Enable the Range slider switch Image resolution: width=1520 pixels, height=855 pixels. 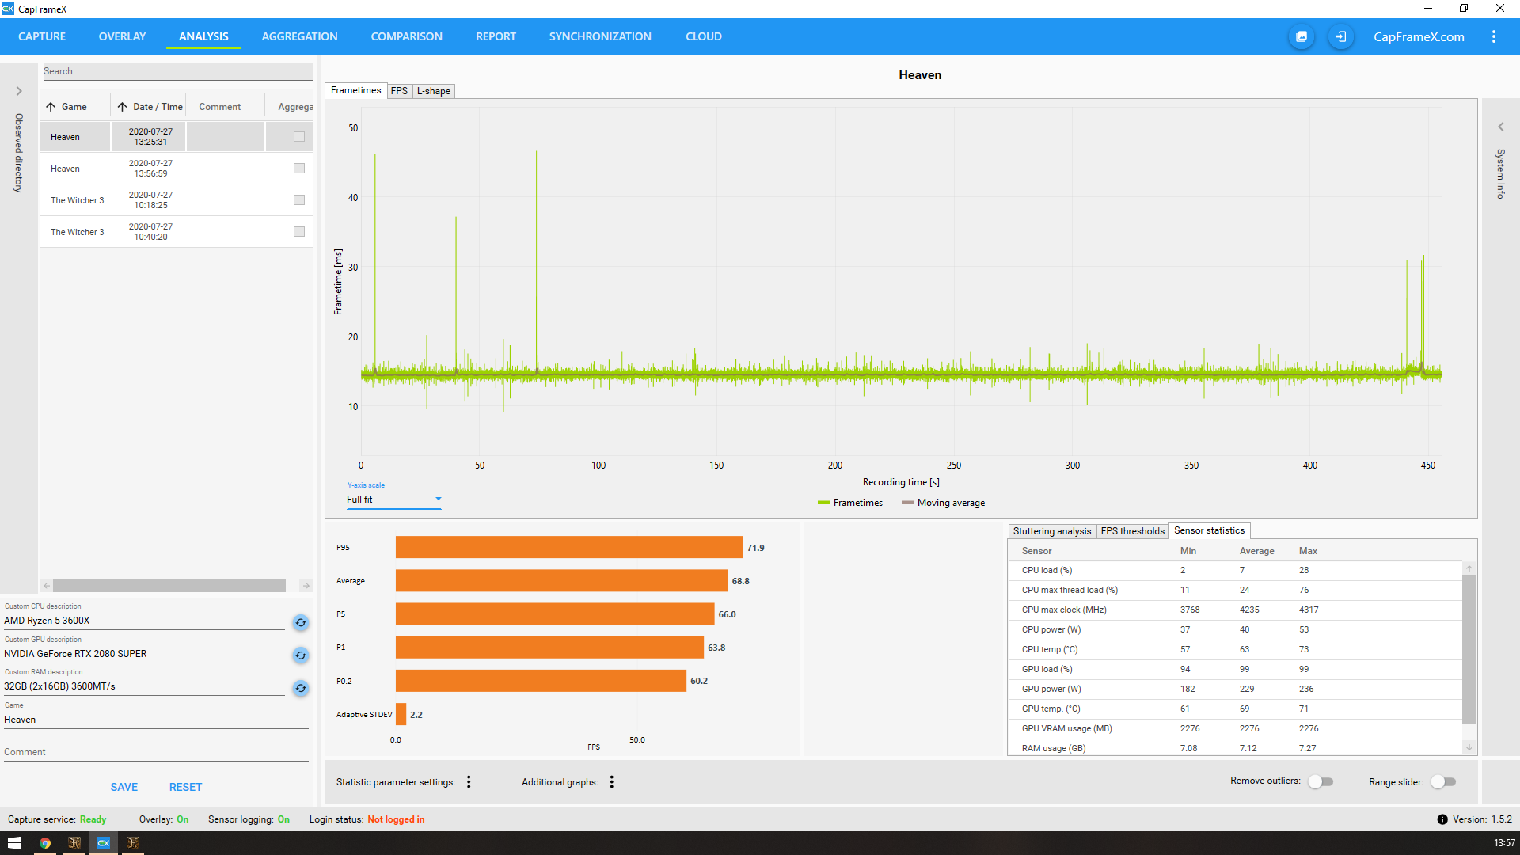(1442, 781)
